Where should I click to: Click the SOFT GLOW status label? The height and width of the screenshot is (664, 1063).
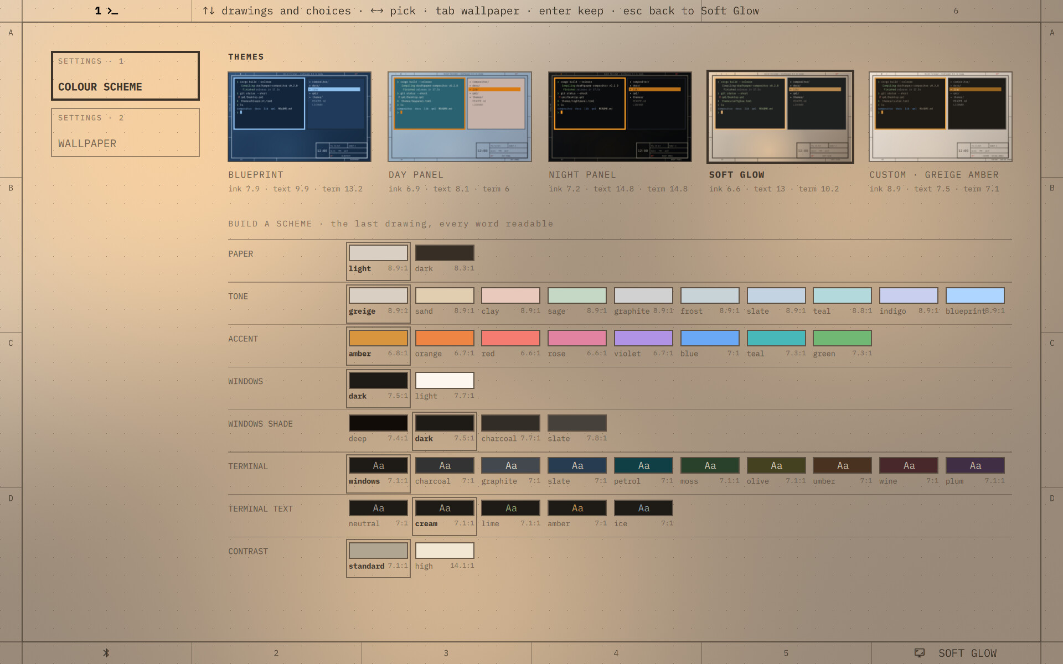coord(967,653)
